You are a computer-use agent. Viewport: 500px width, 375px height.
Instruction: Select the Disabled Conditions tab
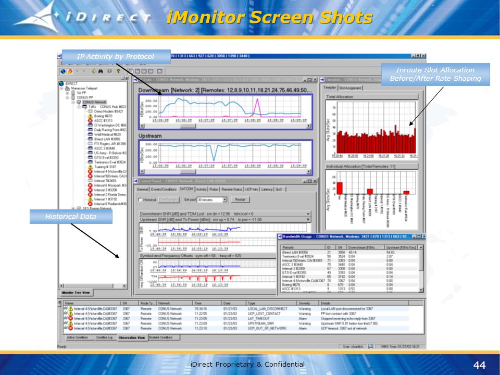(x=164, y=337)
